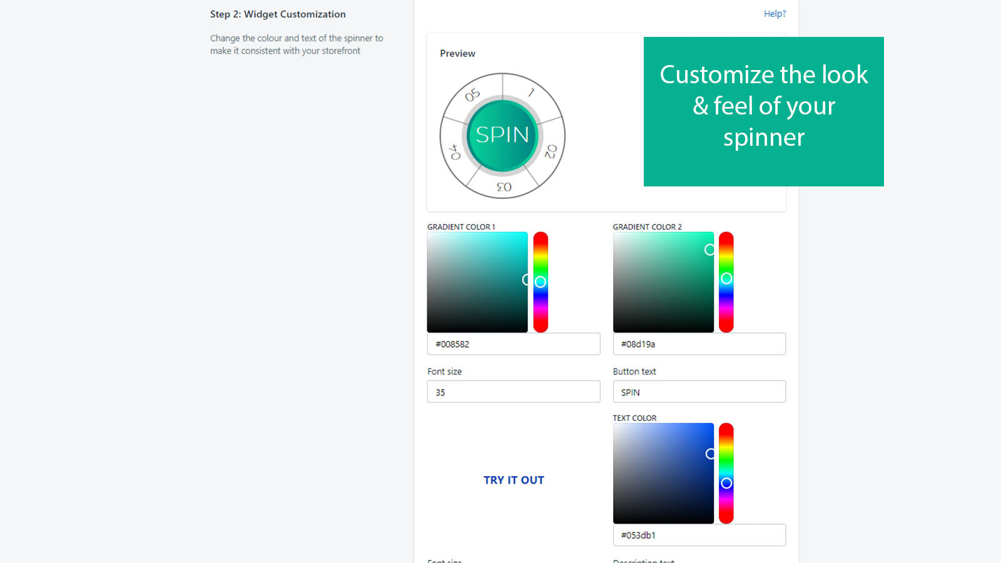Click the circular handle in Text Color picker

[709, 454]
